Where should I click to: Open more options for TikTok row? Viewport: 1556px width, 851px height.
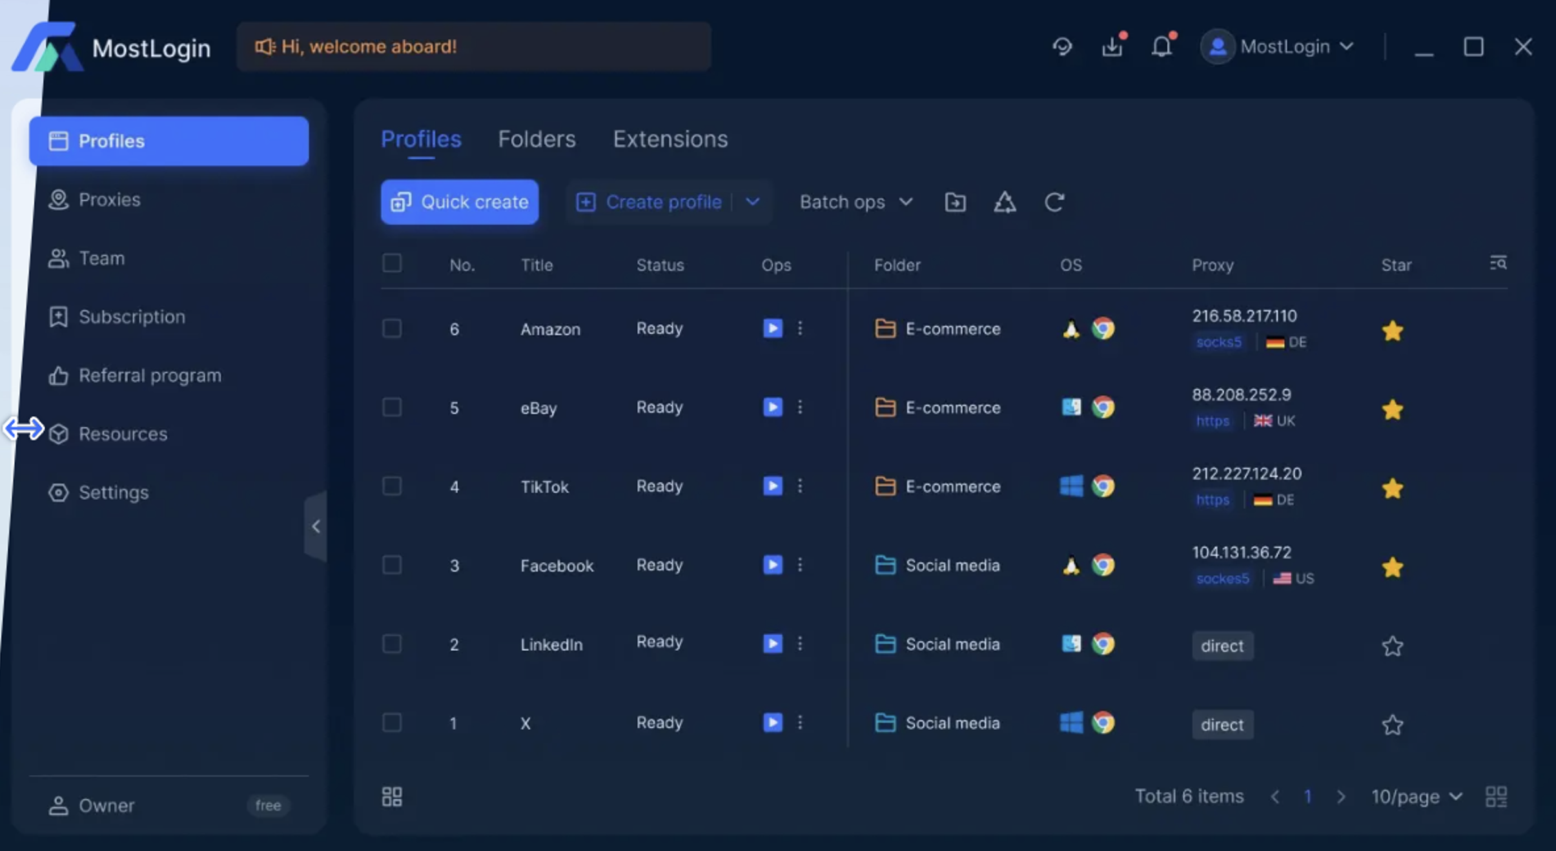[x=800, y=486]
